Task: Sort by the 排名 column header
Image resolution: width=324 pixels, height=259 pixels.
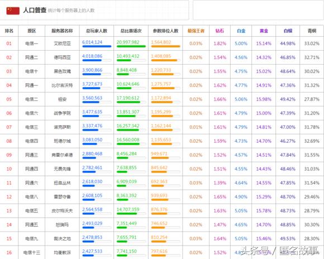Action: 9,31
